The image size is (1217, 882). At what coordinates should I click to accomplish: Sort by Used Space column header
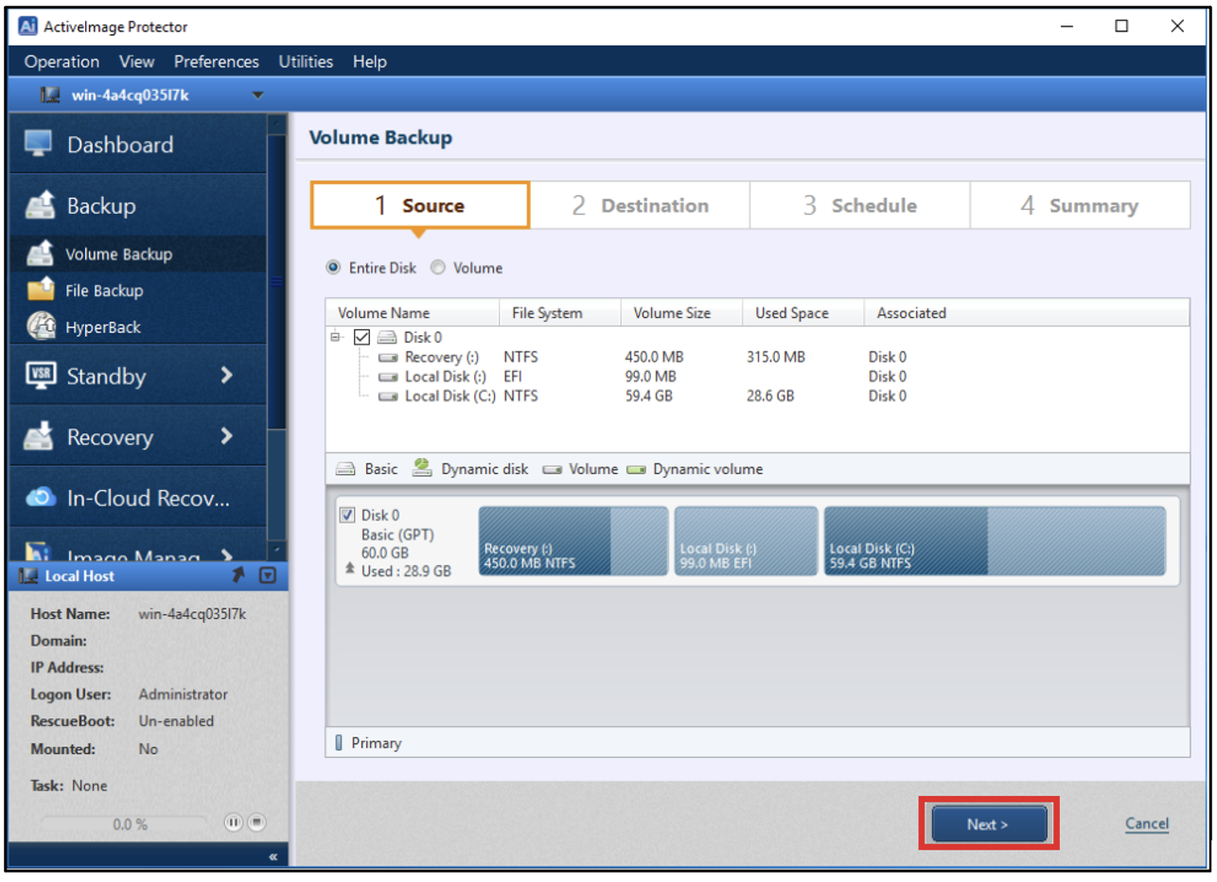pyautogui.click(x=803, y=312)
